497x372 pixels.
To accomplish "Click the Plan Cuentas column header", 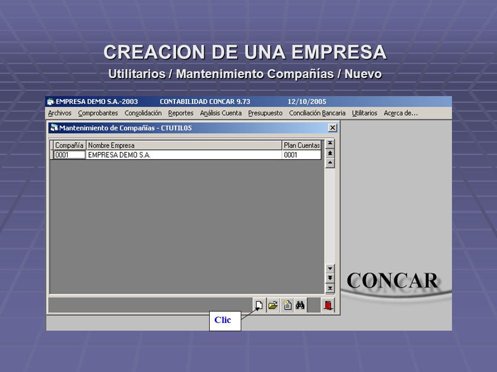I will click(301, 146).
